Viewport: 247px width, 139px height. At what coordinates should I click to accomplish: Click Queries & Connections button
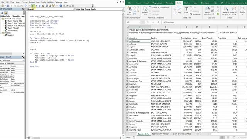(159, 8)
